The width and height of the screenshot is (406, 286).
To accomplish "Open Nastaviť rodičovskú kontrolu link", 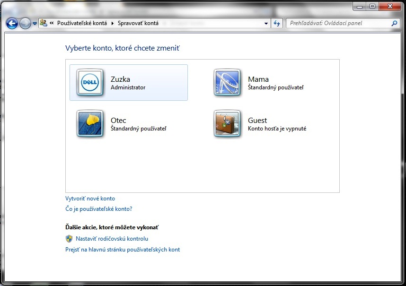I will pos(112,239).
